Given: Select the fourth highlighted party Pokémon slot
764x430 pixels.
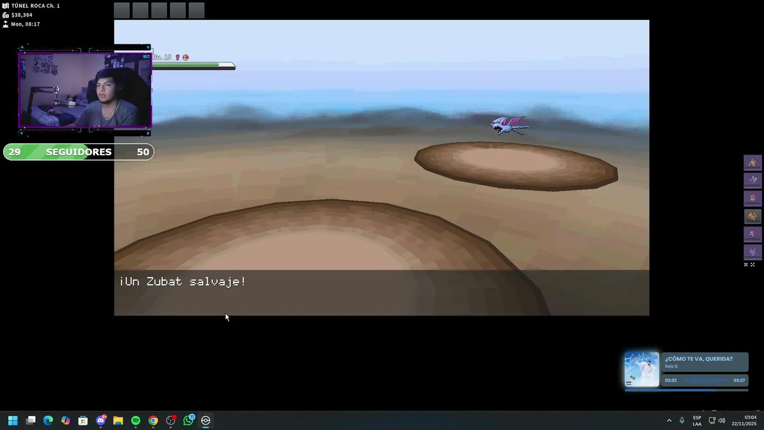Looking at the screenshot, I should point(752,216).
